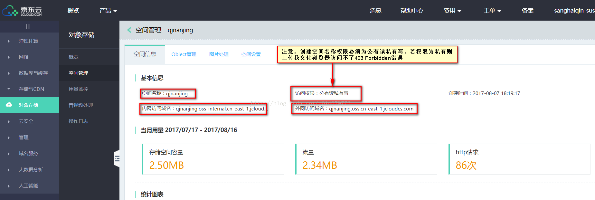The image size is (595, 200).
Task: Collapse the 存储与CDN section
Action: pos(29,89)
